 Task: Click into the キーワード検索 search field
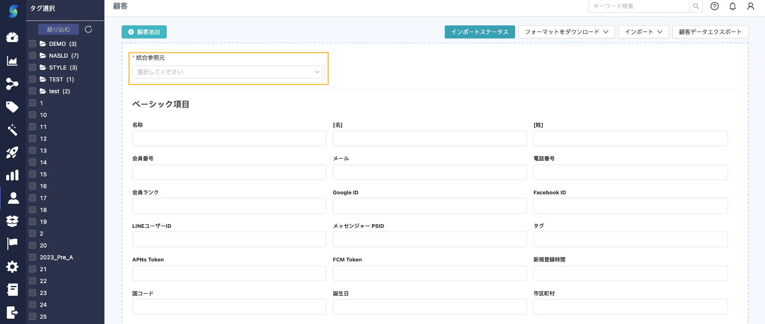click(x=639, y=6)
